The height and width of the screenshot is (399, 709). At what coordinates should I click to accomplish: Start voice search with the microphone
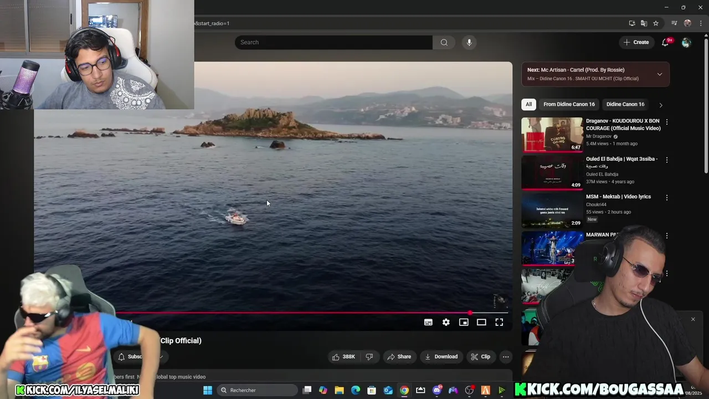pyautogui.click(x=469, y=42)
